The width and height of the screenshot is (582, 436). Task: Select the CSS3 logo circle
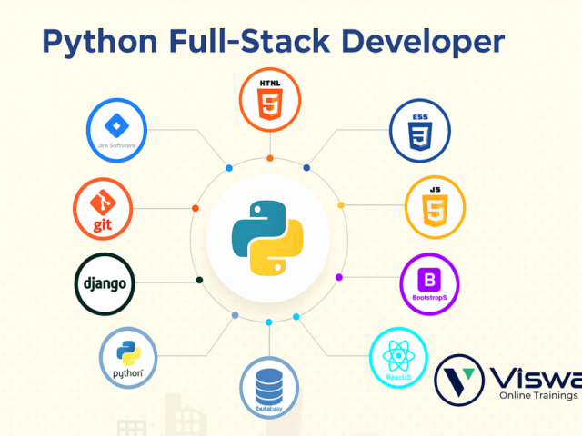[x=420, y=131]
